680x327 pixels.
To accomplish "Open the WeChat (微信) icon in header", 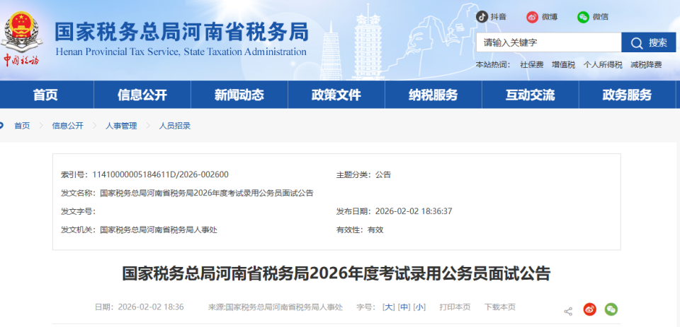I will click(583, 17).
